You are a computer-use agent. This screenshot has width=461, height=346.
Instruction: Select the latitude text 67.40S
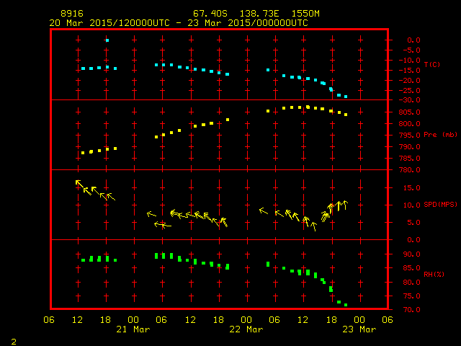pyautogui.click(x=210, y=14)
